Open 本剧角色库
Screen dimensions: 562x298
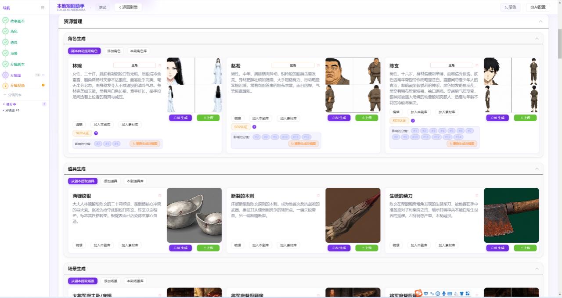click(138, 51)
